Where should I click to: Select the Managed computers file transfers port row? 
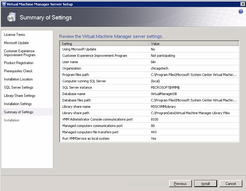tap(150, 132)
